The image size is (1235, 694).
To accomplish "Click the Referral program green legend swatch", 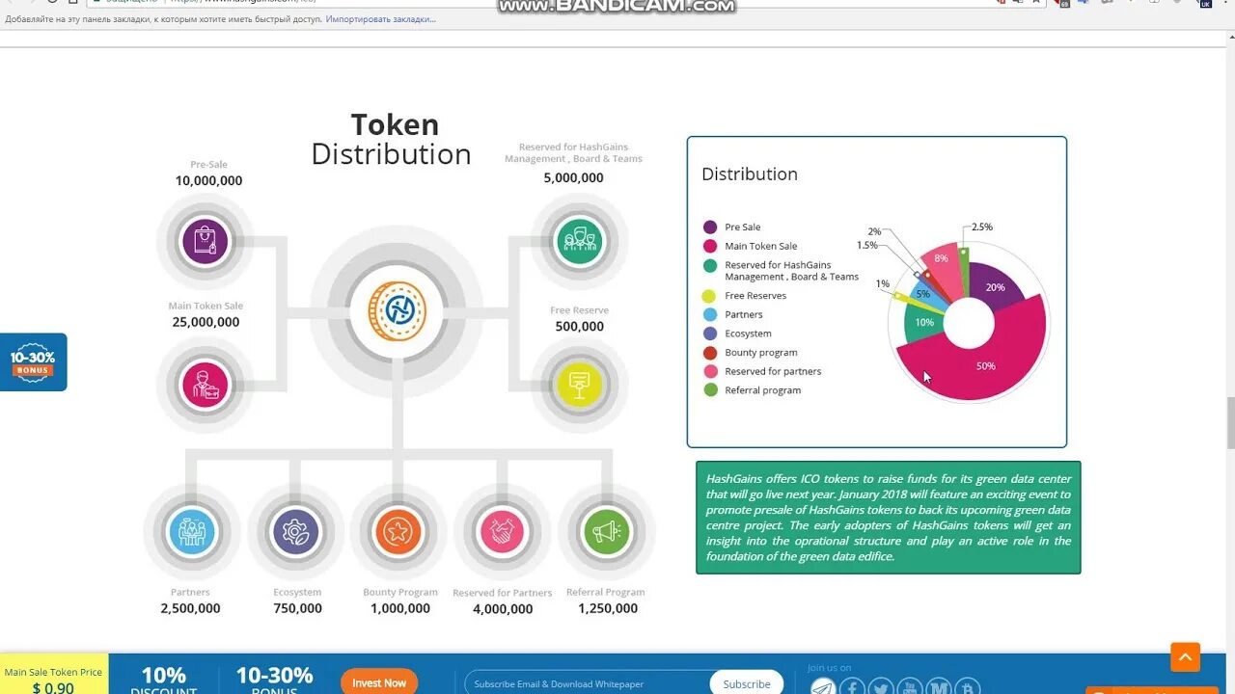I will (x=710, y=390).
